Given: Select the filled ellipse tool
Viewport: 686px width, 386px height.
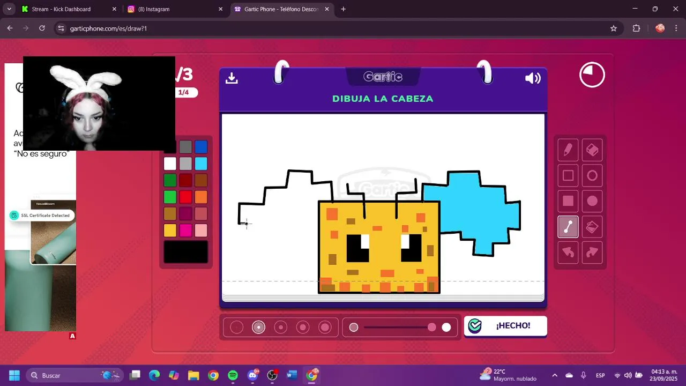Looking at the screenshot, I should pos(592,201).
